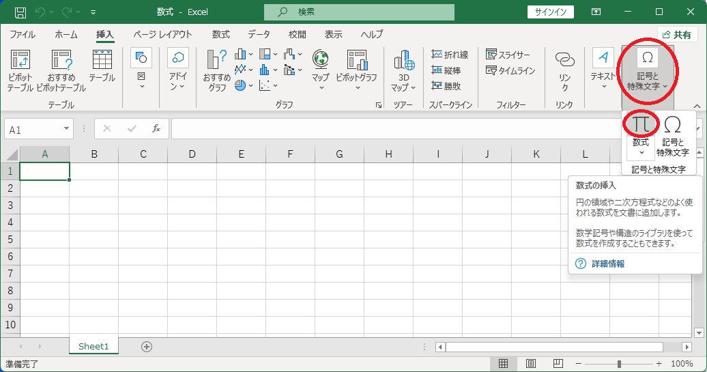Insert a Win/Loss sparkline (勝敗)

[x=446, y=86]
